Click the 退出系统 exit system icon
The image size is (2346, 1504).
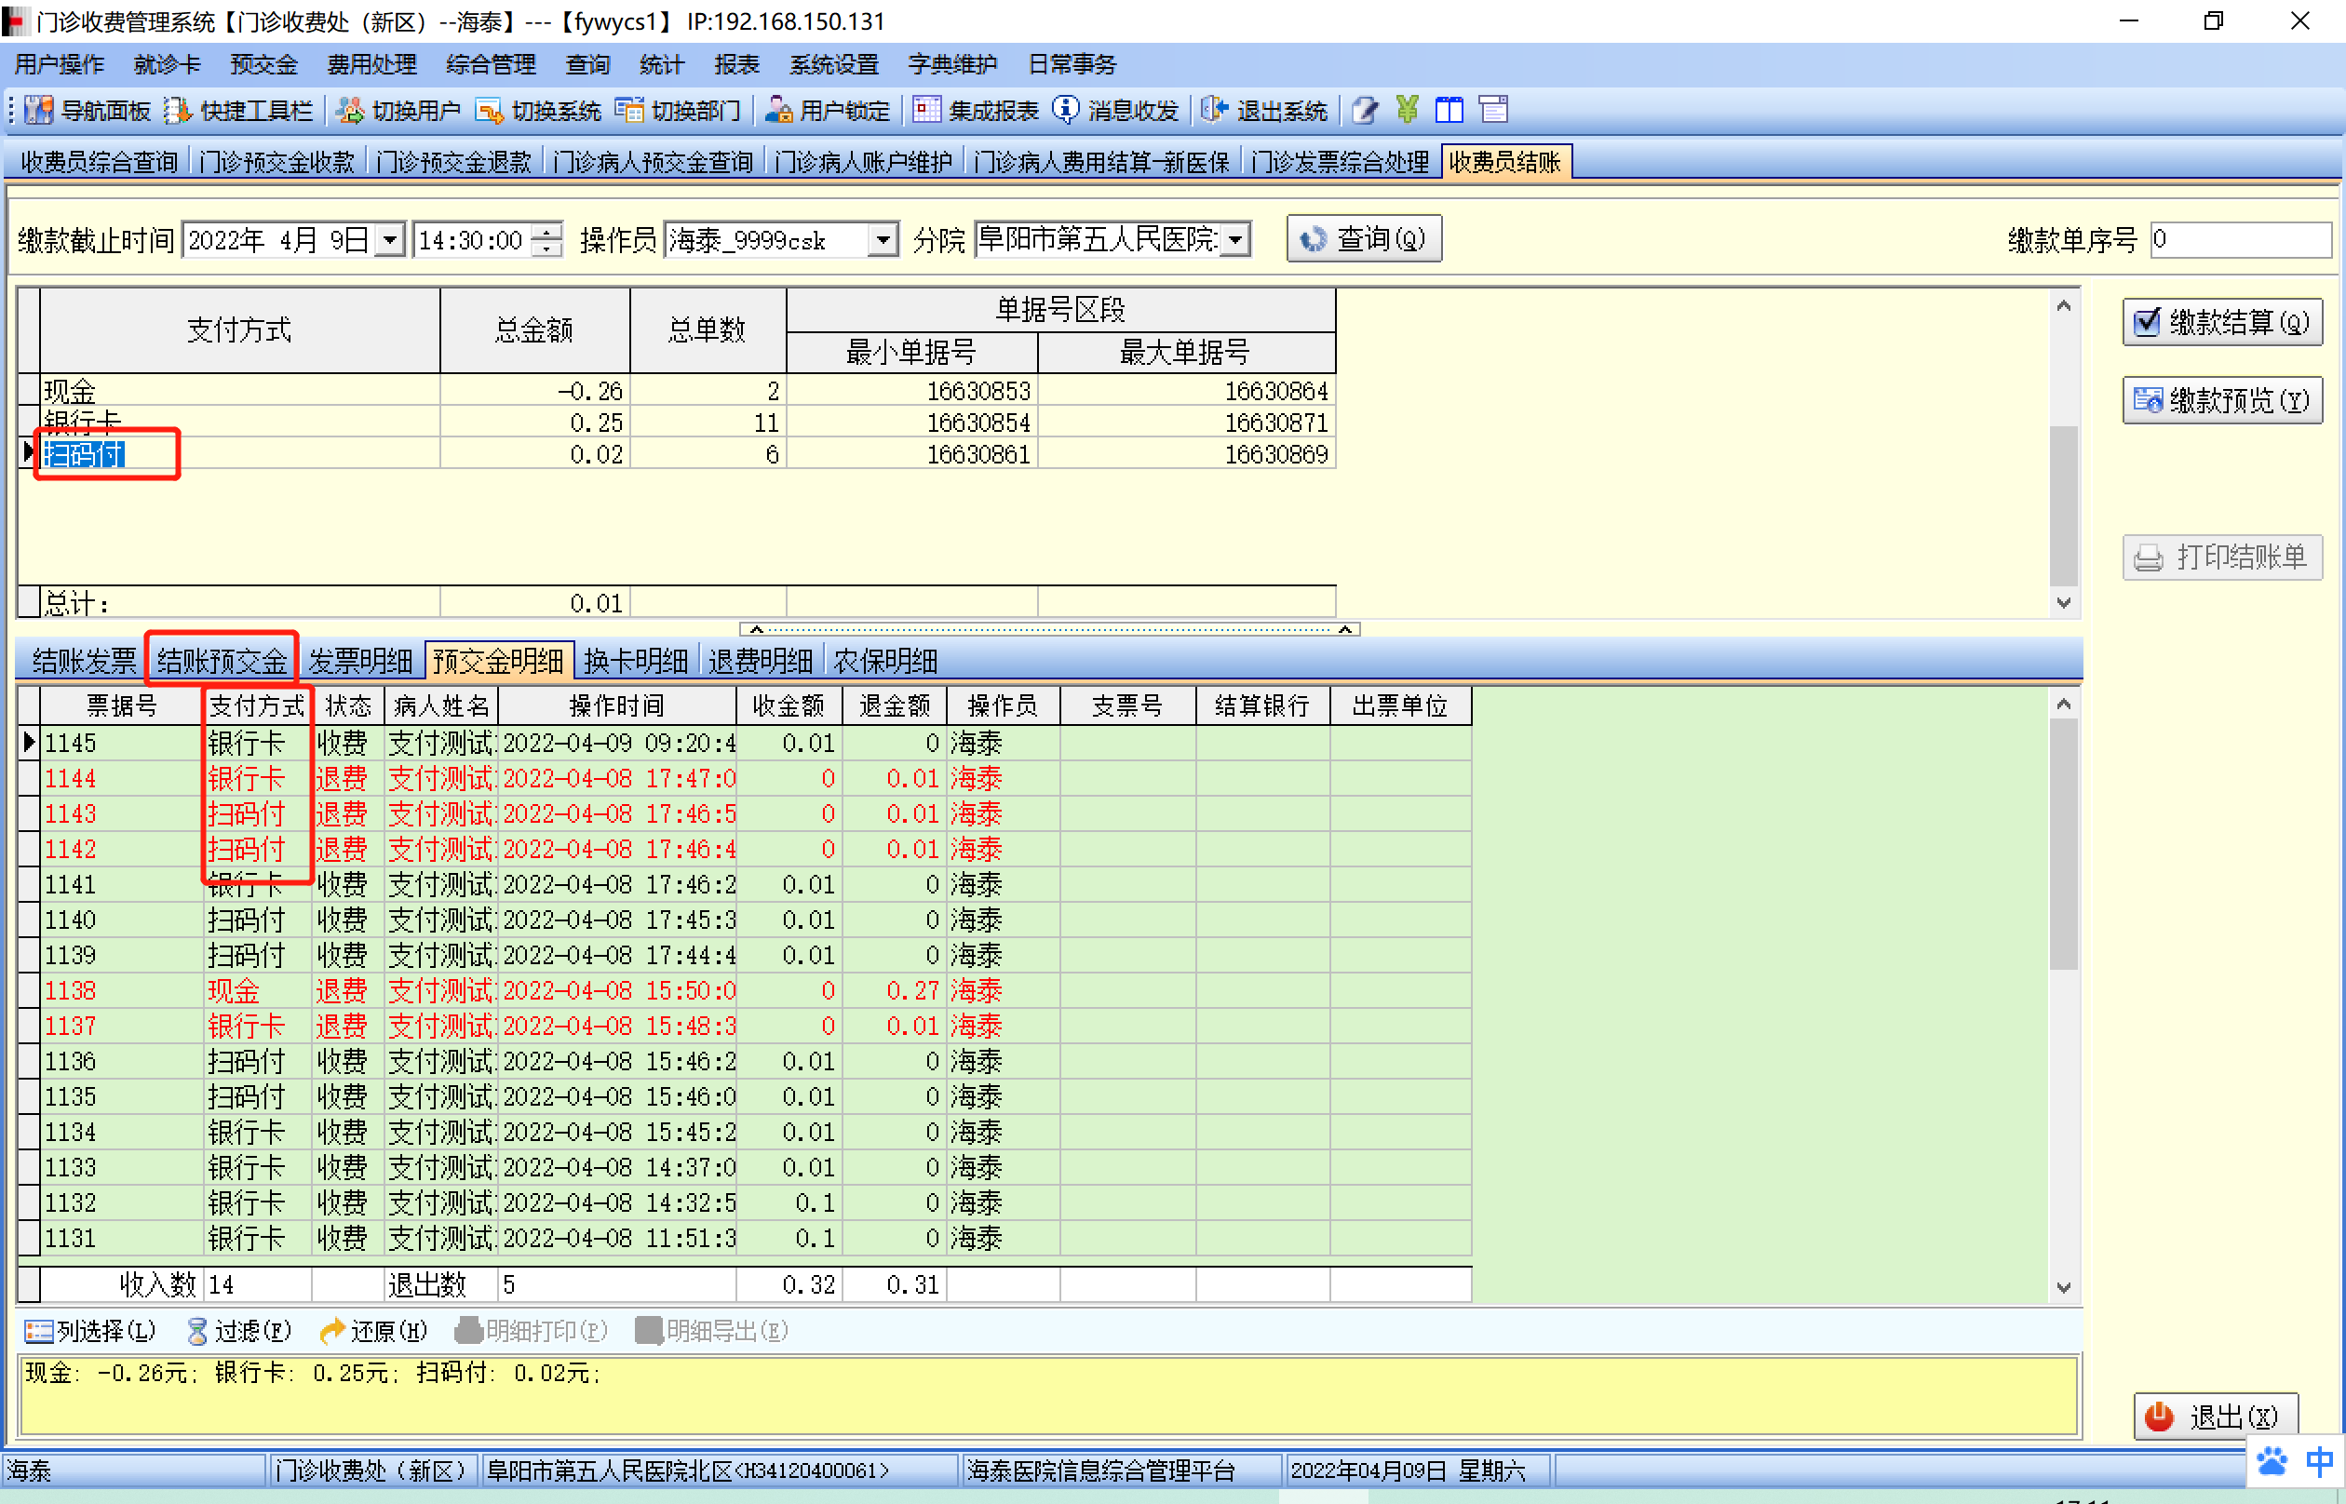coord(1214,111)
